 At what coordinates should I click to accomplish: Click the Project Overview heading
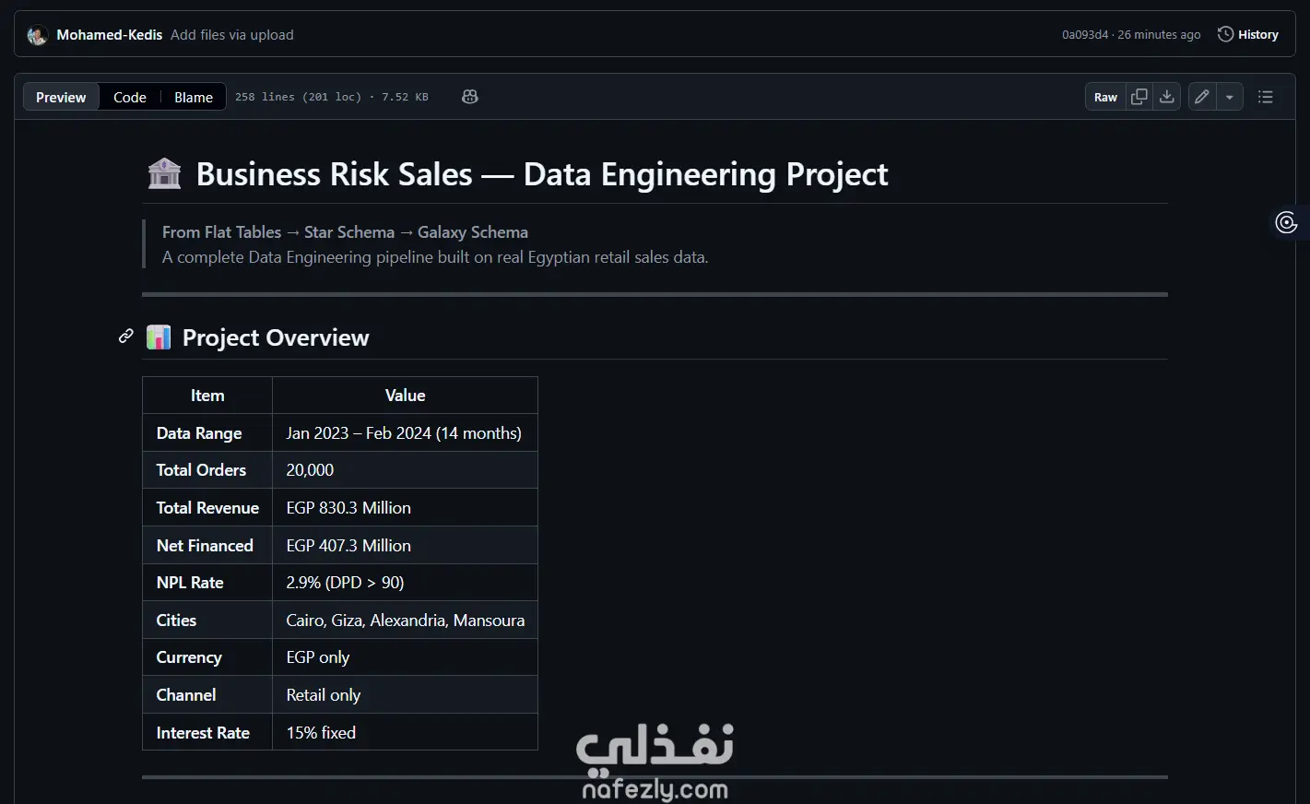276,337
